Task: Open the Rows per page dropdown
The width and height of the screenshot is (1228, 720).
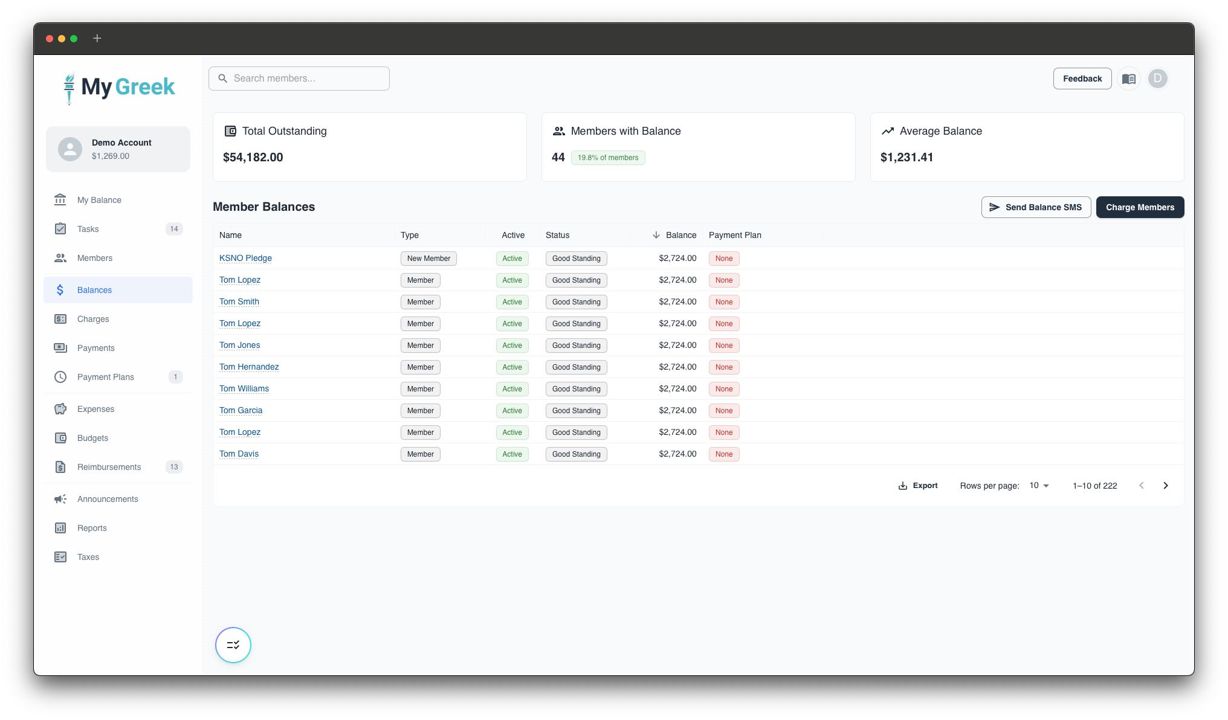Action: tap(1039, 486)
